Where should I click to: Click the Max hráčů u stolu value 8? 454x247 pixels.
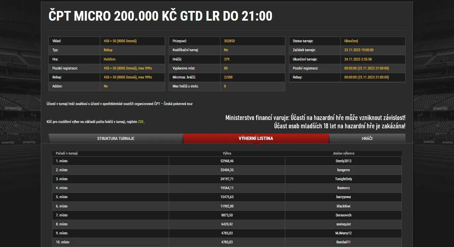coord(225,86)
